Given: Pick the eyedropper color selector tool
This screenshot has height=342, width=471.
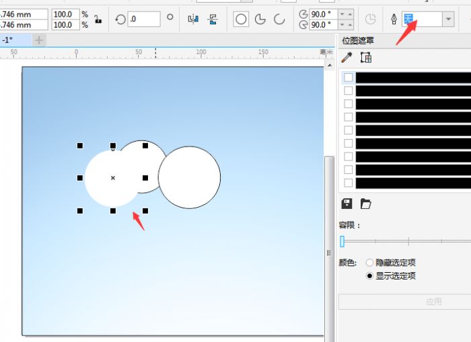Looking at the screenshot, I should pos(347,58).
